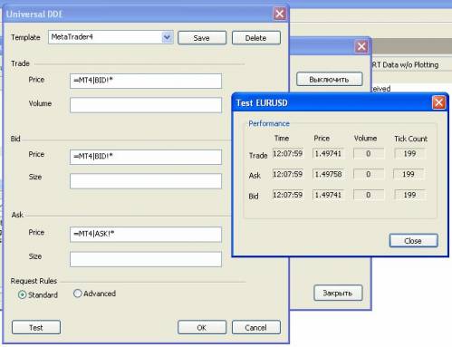
Task: Open the Template dropdown arrow
Action: [167, 37]
